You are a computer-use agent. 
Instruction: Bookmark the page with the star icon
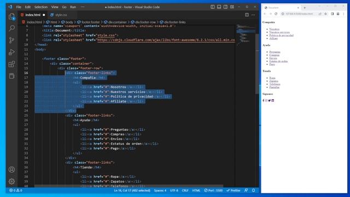coord(326,14)
